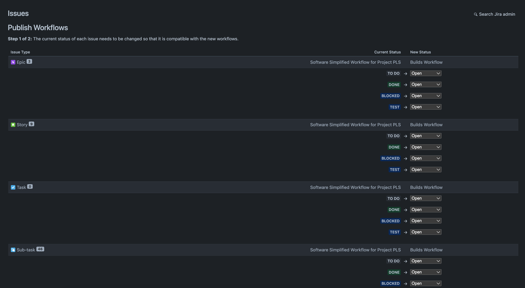
Task: Click the Sub-task issue type icon
Action: 13,250
